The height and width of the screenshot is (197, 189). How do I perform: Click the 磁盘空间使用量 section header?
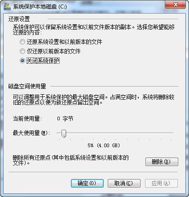click(27, 86)
